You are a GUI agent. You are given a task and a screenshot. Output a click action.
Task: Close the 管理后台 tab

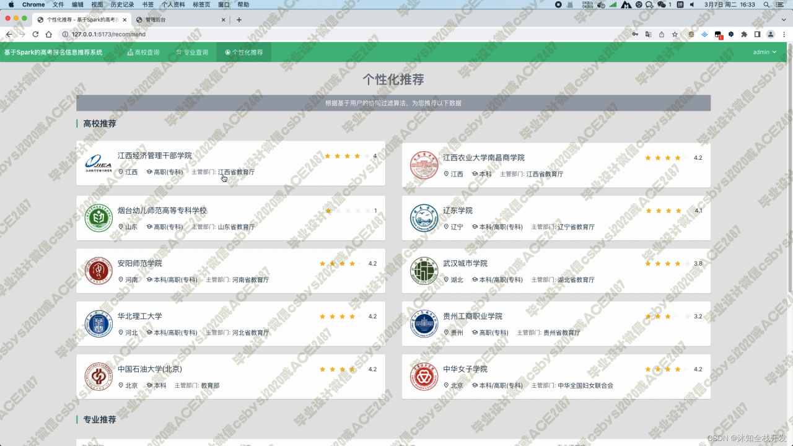point(224,20)
